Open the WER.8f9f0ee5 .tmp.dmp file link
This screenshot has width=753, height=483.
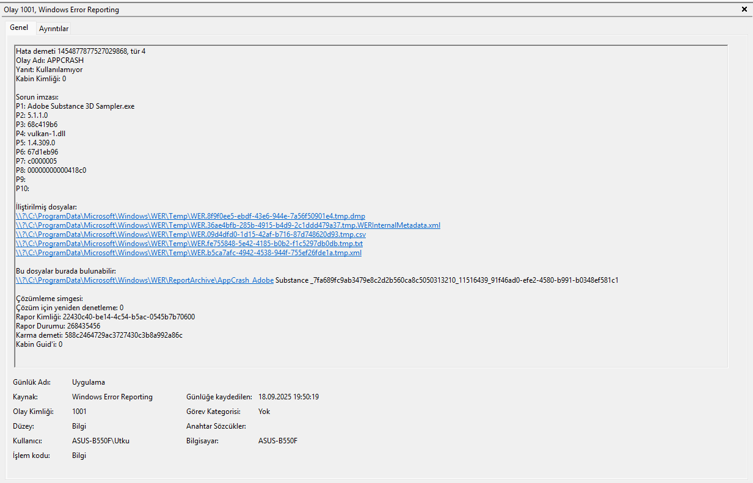(190, 216)
